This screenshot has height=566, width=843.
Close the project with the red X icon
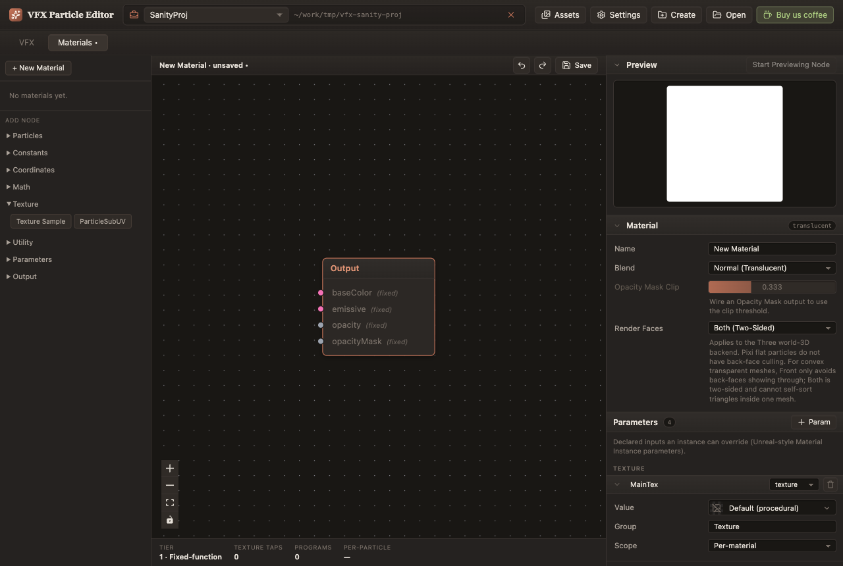tap(511, 14)
